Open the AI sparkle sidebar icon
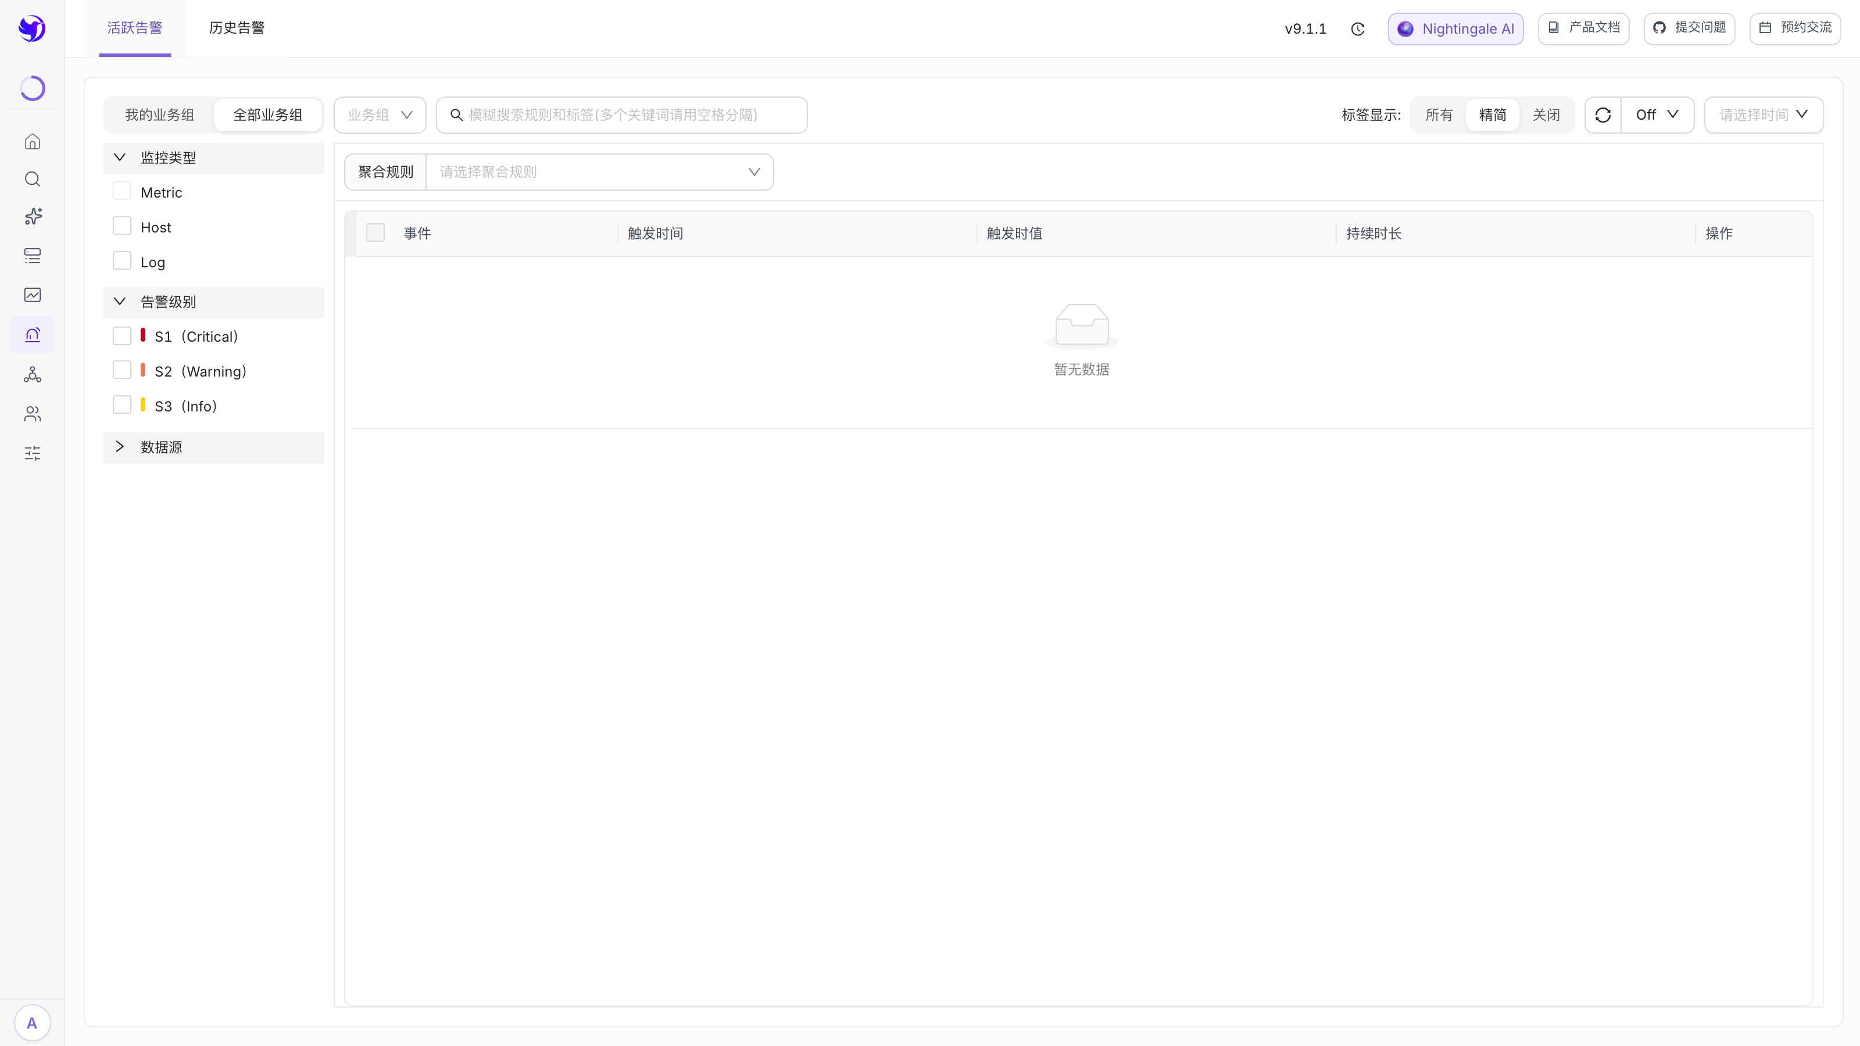The image size is (1860, 1046). (x=33, y=217)
